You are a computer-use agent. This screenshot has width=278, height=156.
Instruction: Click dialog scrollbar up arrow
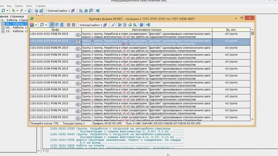pyautogui.click(x=252, y=30)
